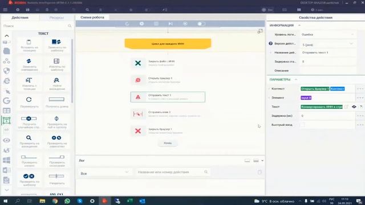Open the hamburger menu in top toolbar
The width and height of the screenshot is (365, 205).
click(5, 10)
